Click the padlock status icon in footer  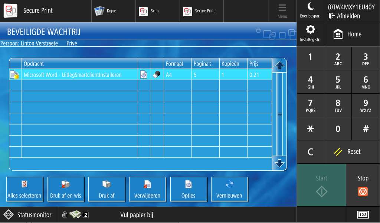(65, 214)
